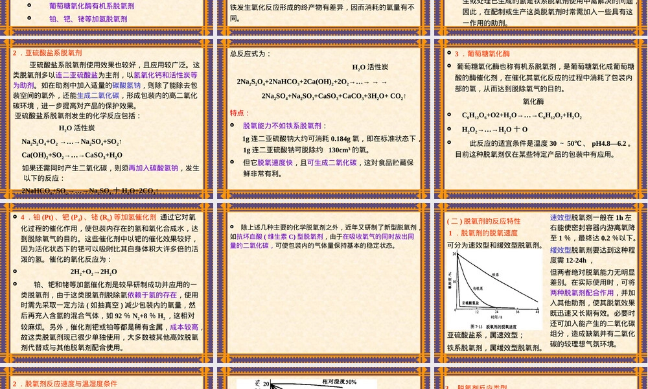Open the slide beginning 总反应式为
The image size is (648, 389).
[x=323, y=119]
